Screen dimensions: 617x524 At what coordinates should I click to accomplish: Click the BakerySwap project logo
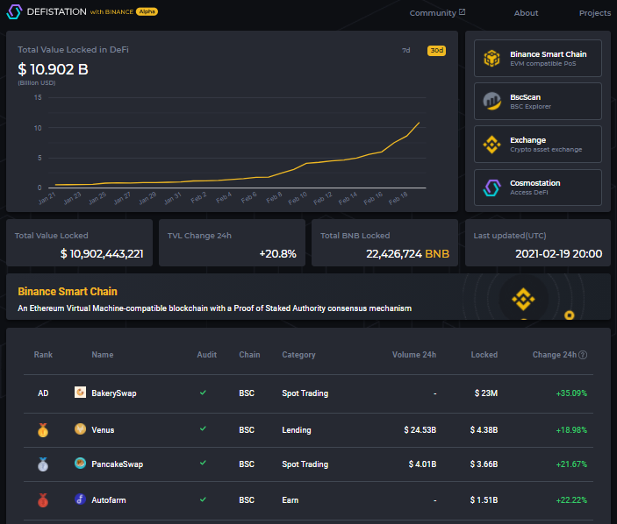pos(80,392)
